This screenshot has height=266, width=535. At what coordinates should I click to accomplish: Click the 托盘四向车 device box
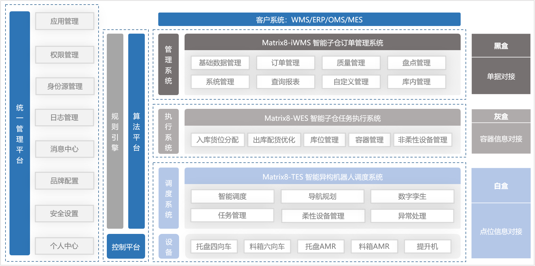pos(214,246)
